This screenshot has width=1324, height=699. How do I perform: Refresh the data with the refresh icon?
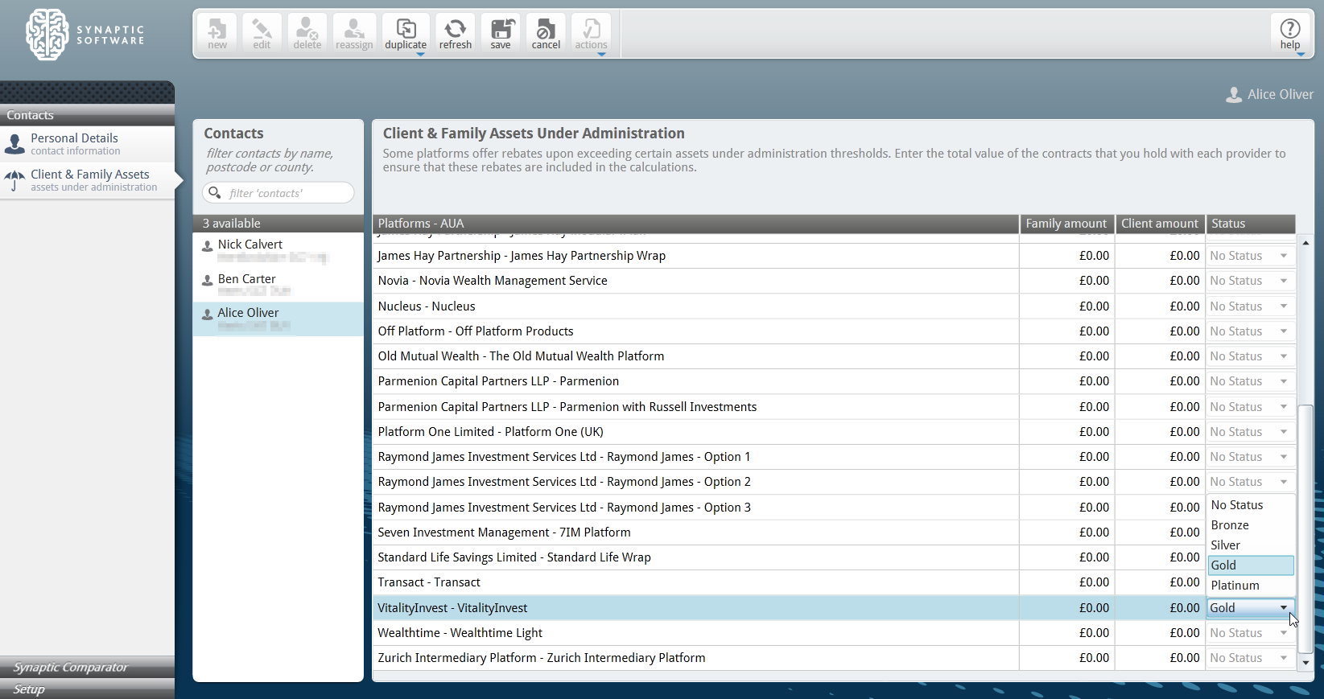click(456, 33)
